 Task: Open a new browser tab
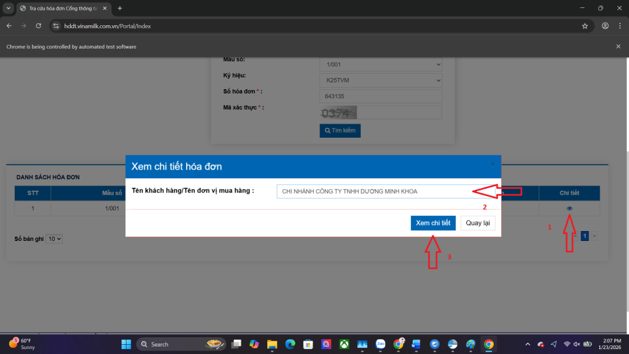120,9
